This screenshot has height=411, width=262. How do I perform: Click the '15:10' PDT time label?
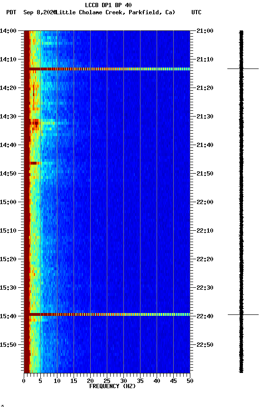pos(8,231)
